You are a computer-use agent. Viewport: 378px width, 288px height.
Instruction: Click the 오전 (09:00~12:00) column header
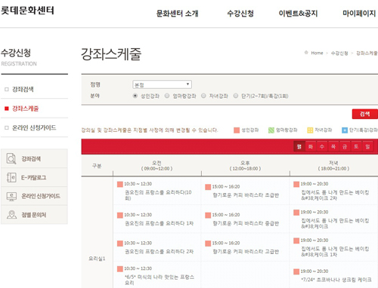[156, 166]
